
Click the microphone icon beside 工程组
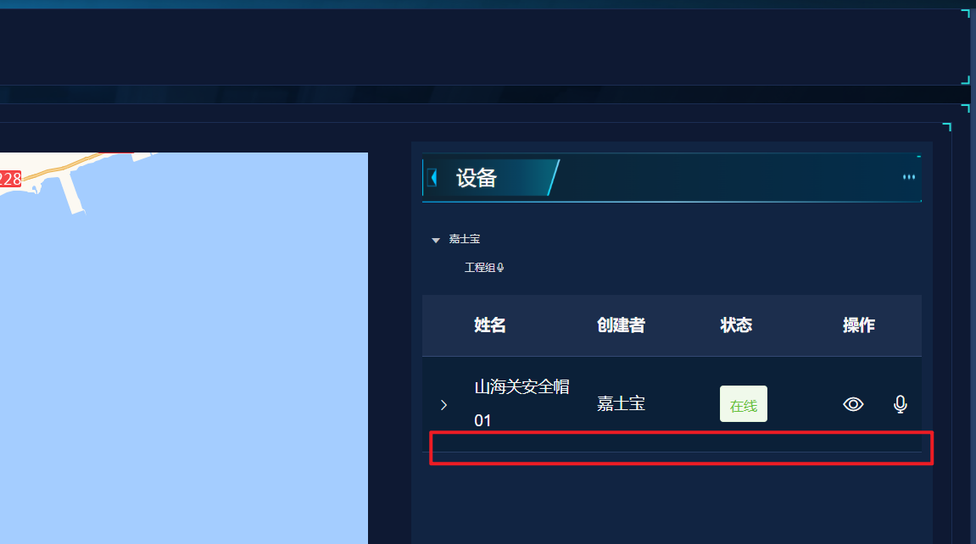click(x=500, y=267)
